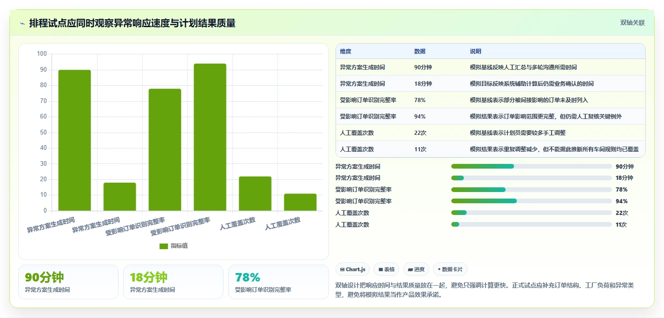Image resolution: width=664 pixels, height=318 pixels.
Task: Click the y-axis tick label 100
Action: coord(42,54)
